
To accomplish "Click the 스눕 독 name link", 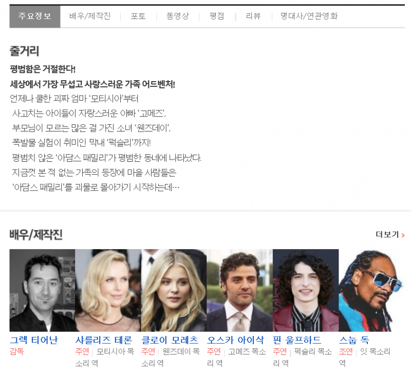I will 354,340.
